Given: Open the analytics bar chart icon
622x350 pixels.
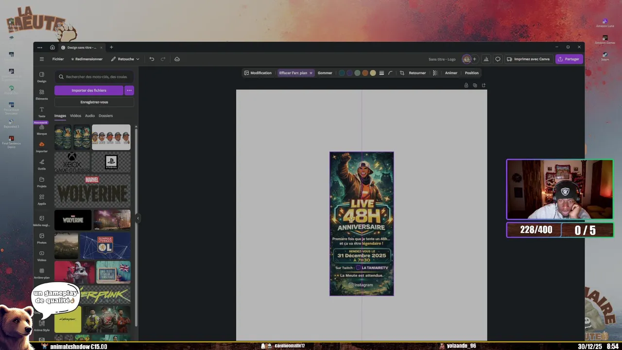Looking at the screenshot, I should click(x=486, y=59).
